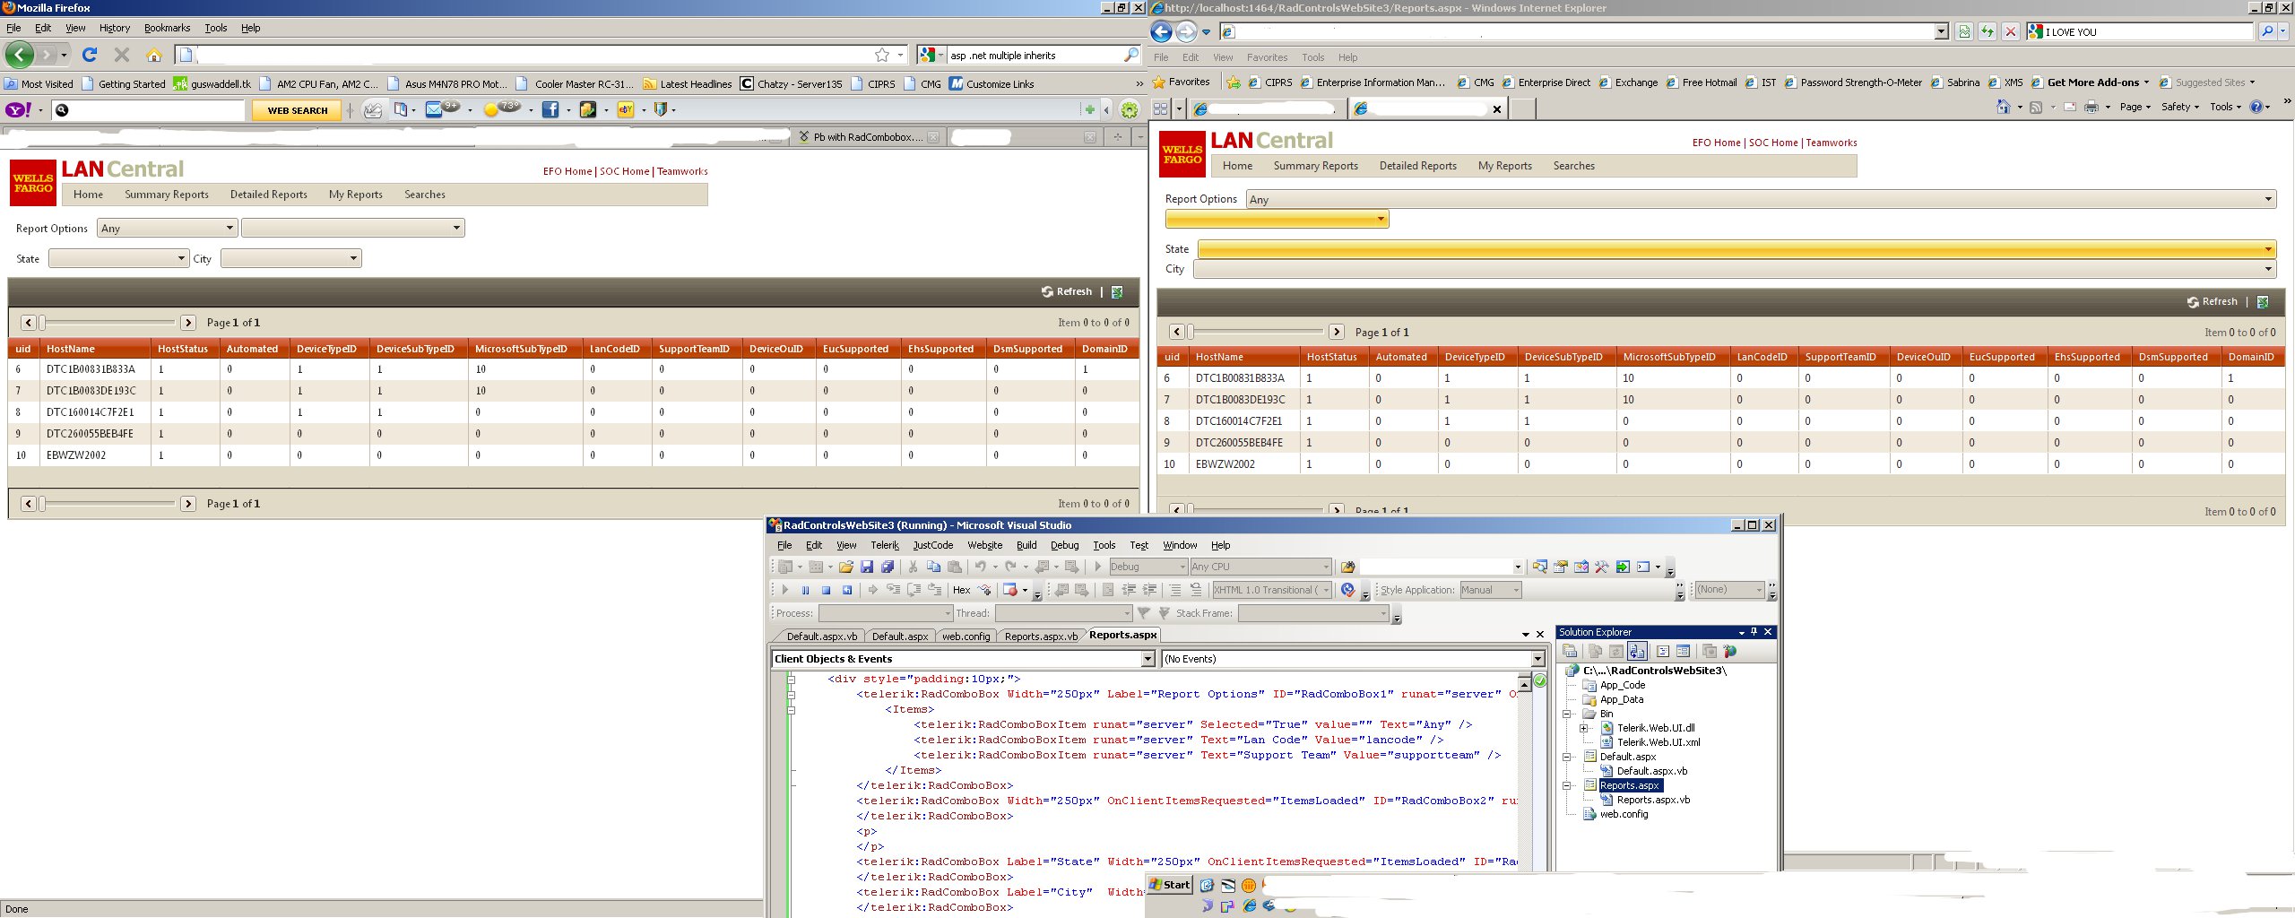This screenshot has height=918, width=2295.
Task: Restart debugging in Visual Studio
Action: [847, 590]
